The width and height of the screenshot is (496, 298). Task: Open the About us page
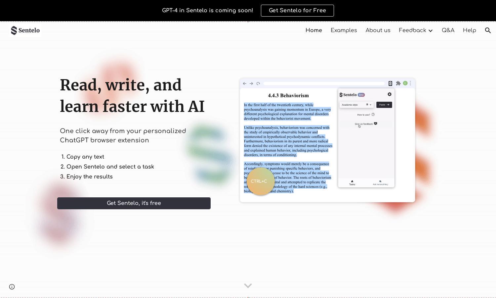pyautogui.click(x=378, y=30)
